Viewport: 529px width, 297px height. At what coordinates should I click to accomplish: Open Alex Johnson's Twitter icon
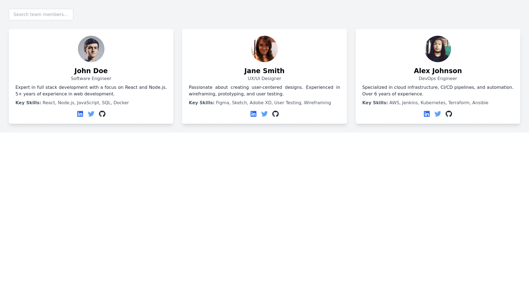coord(438,114)
